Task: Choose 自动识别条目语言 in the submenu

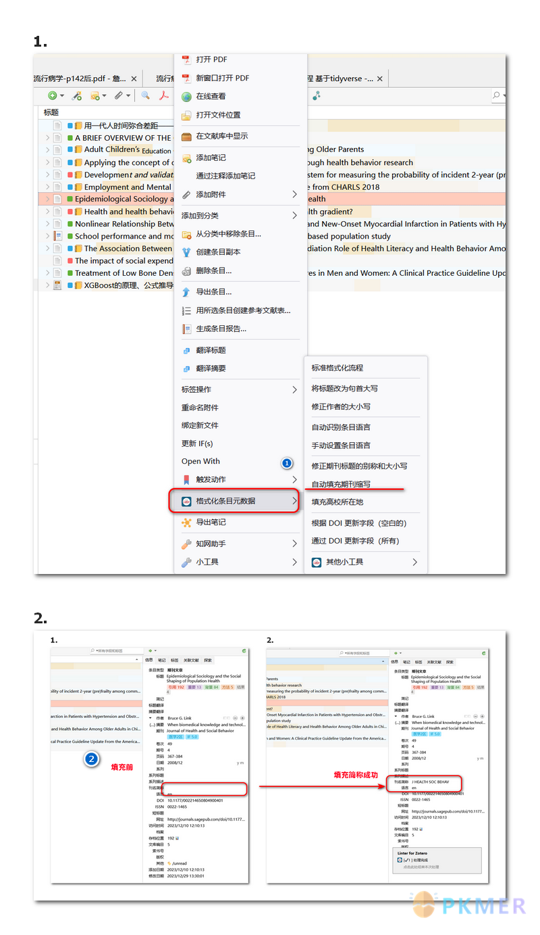Action: coord(341,427)
